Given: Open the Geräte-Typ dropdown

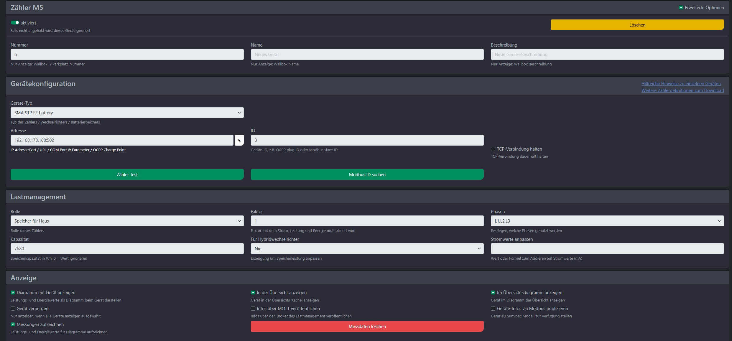Looking at the screenshot, I should point(127,113).
